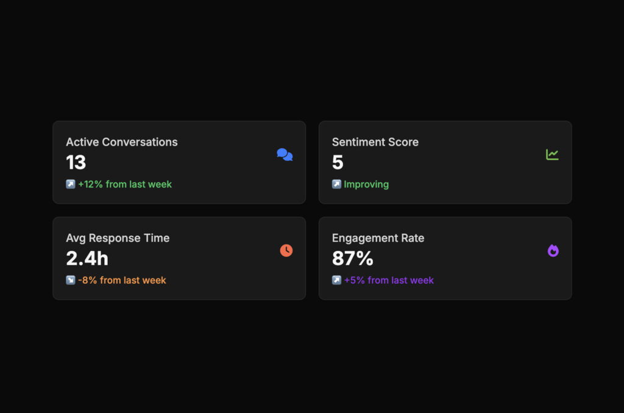Select the Active Conversations title
Viewport: 624px width, 413px height.
tap(122, 142)
